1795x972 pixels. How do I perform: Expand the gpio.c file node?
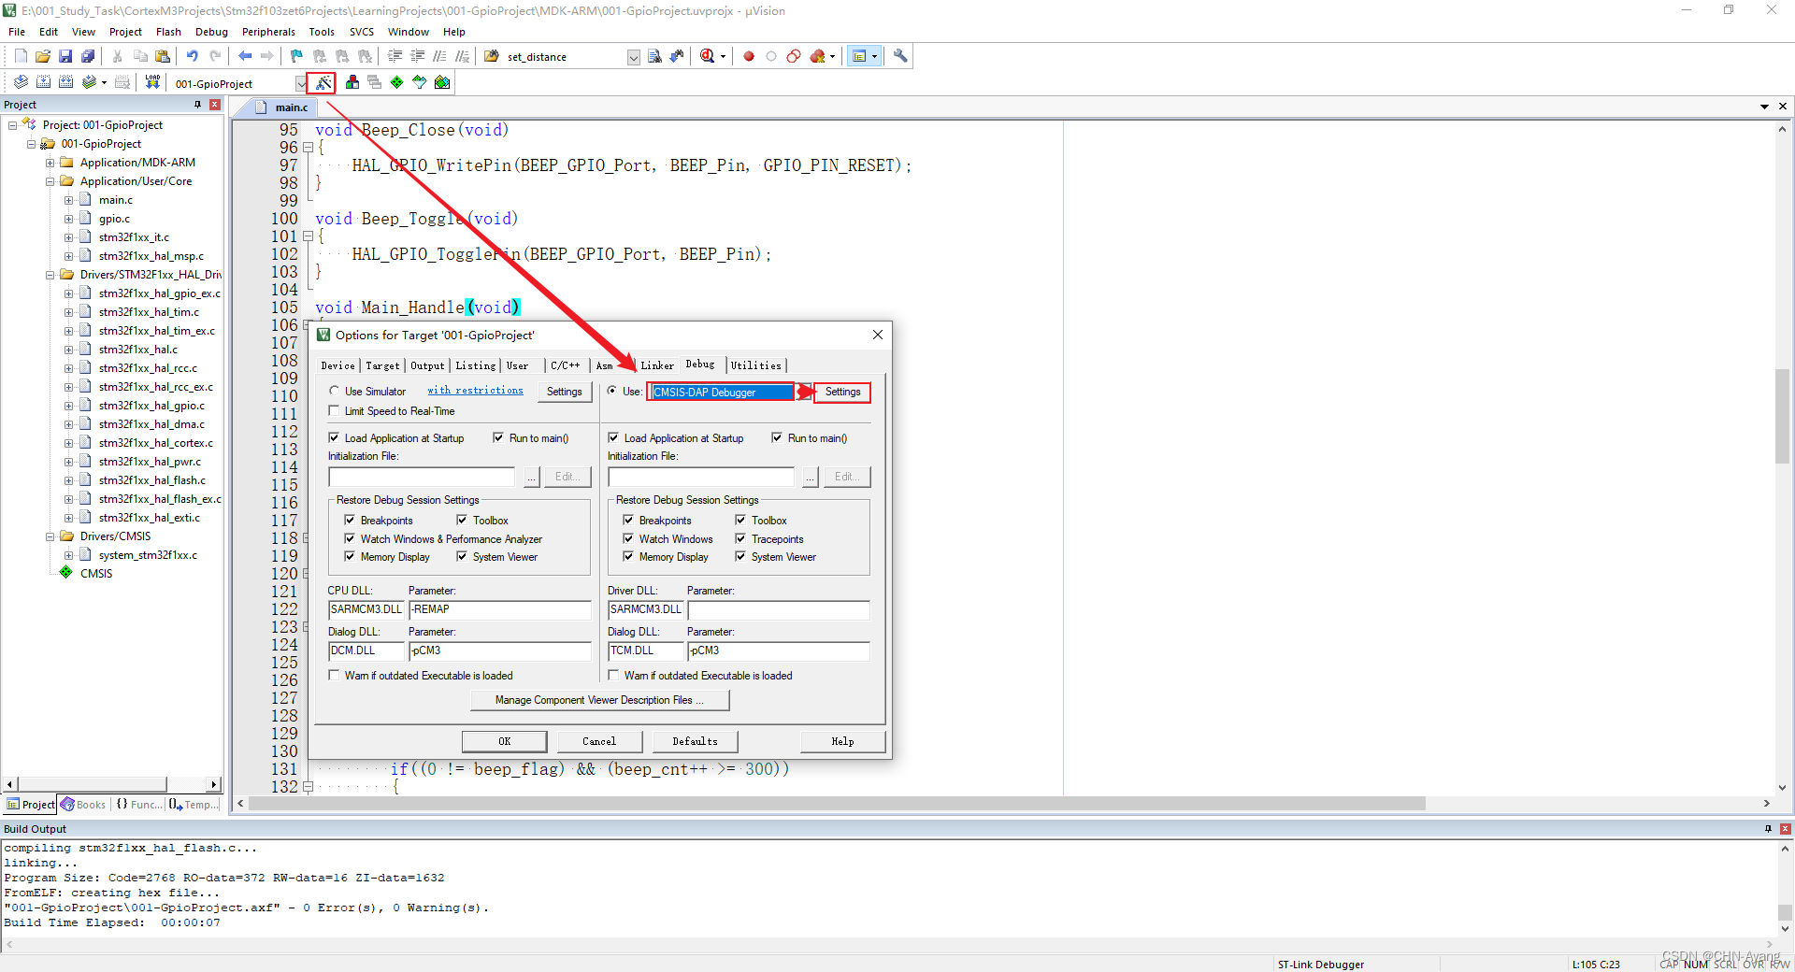click(x=68, y=219)
